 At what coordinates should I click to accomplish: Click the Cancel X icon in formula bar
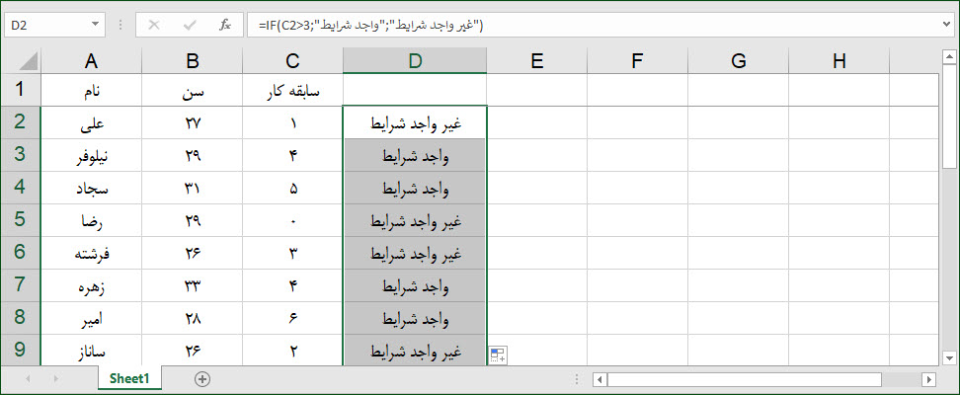(154, 25)
